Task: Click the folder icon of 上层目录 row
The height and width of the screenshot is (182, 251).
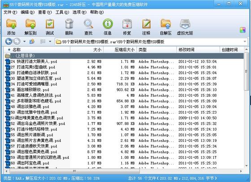Action: (x=8, y=56)
